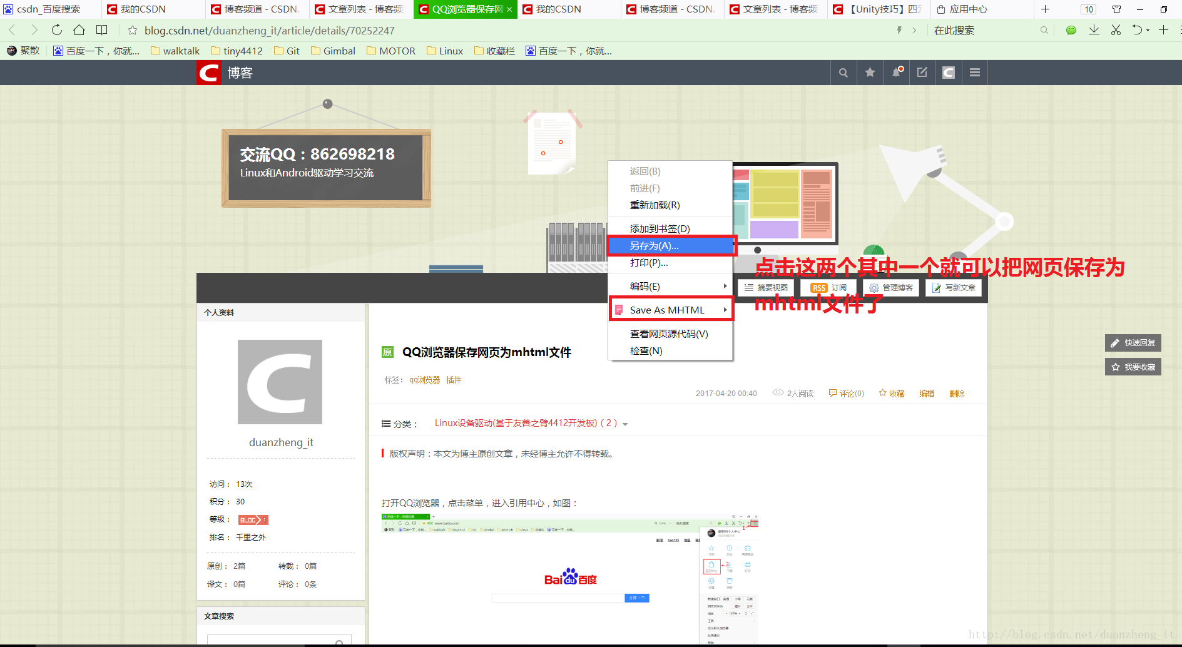Click the scissors screenshot tool icon
The image size is (1182, 647).
(1116, 30)
